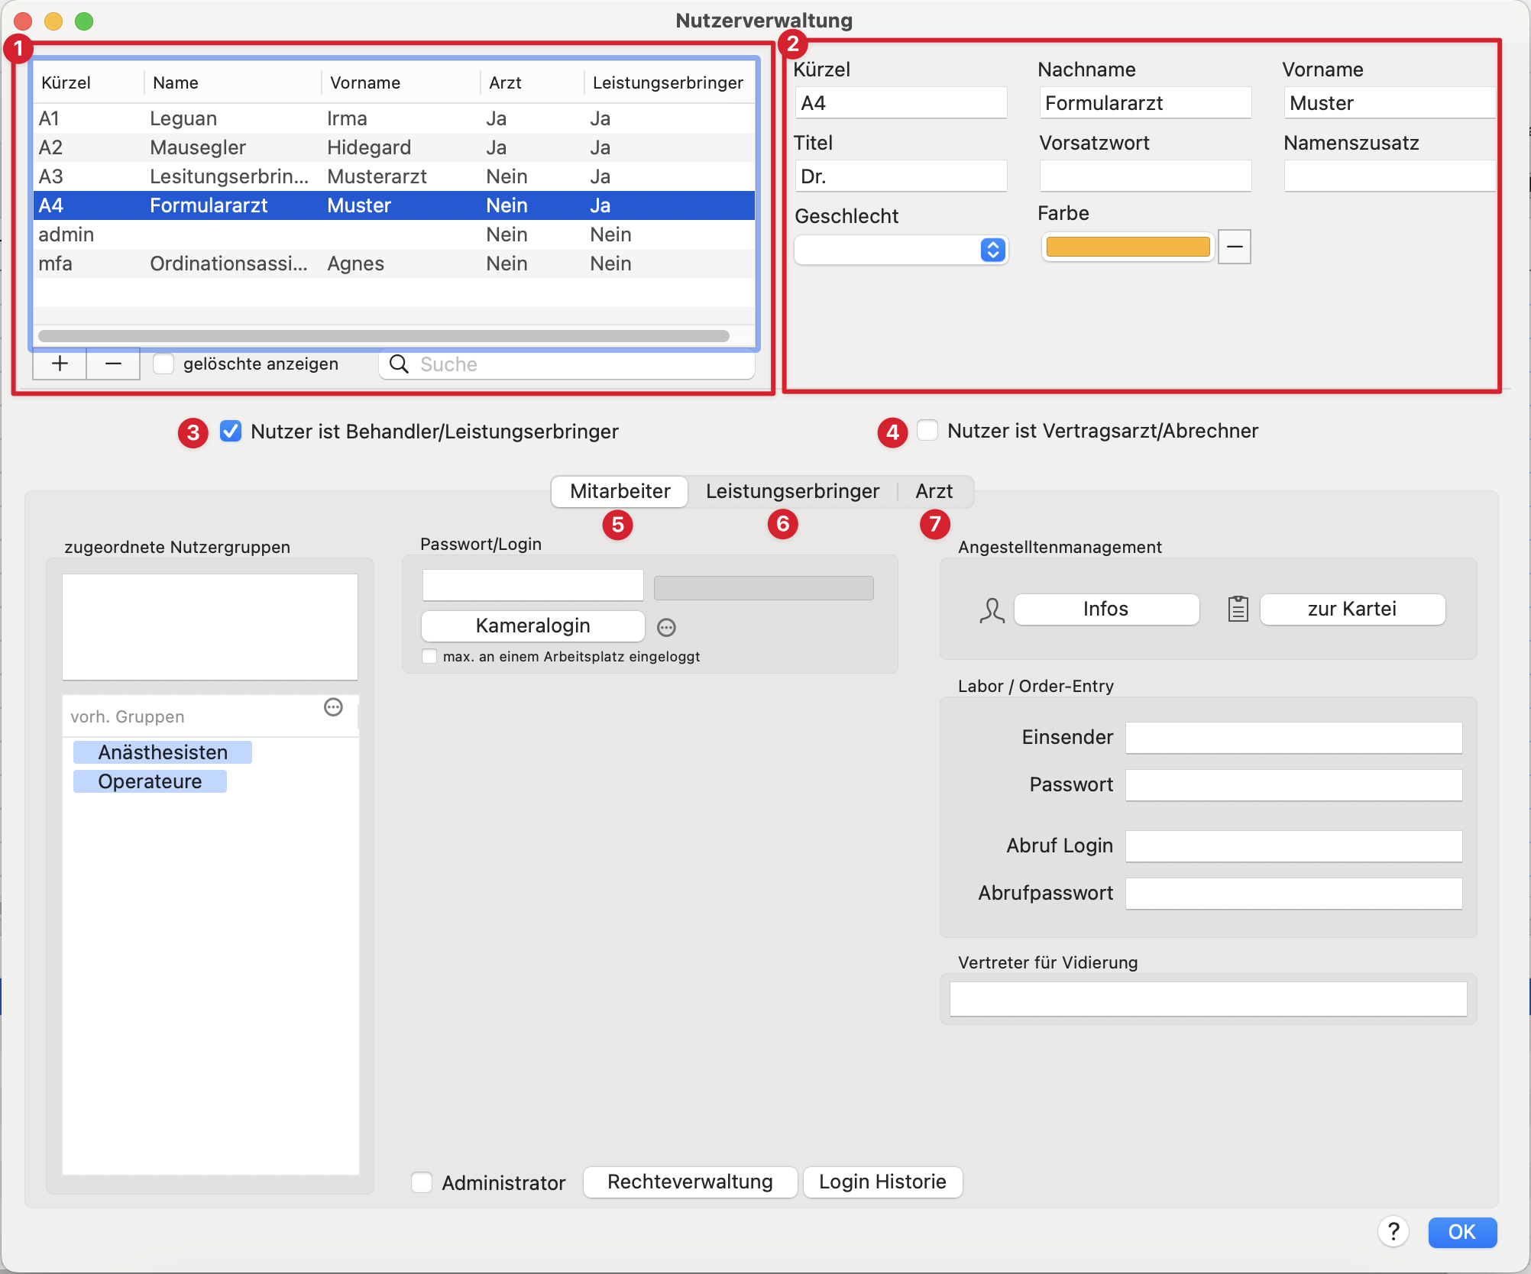
Task: Click the options icon beside Kameralogin
Action: point(666,627)
